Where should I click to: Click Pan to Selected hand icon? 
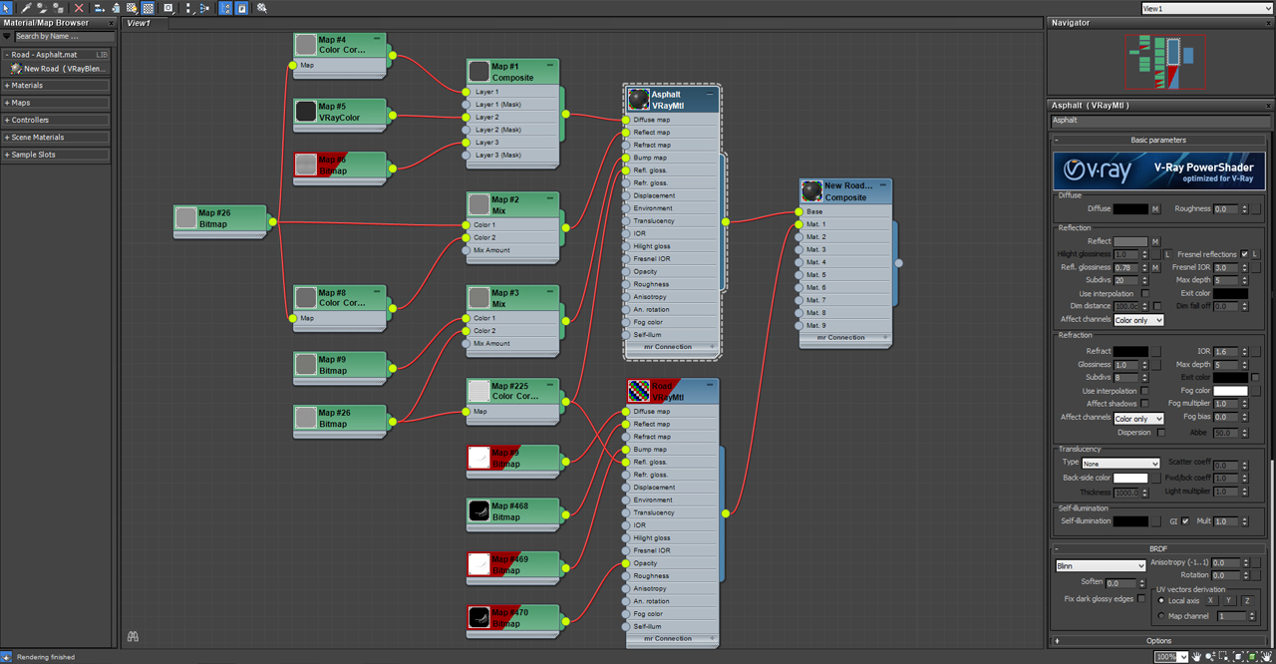point(1266,656)
